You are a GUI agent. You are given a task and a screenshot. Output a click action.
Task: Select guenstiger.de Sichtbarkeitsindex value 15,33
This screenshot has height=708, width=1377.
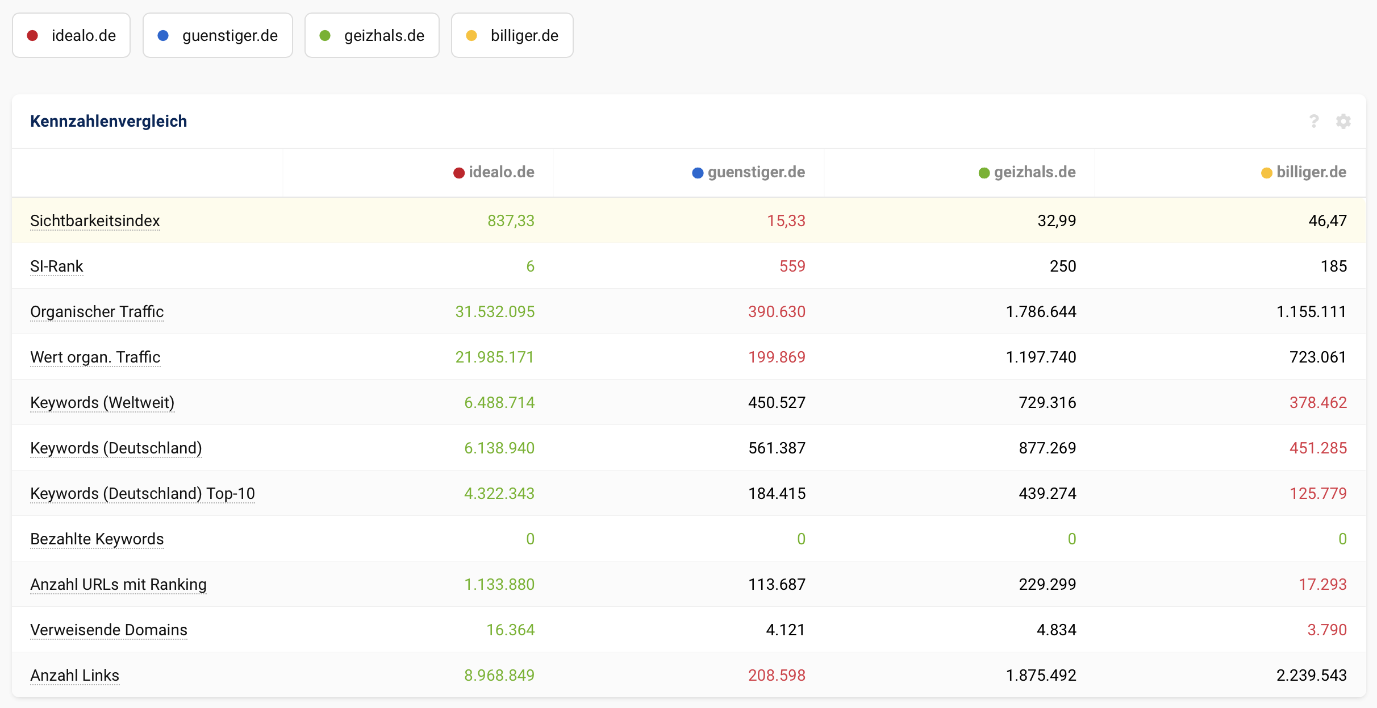pos(786,220)
